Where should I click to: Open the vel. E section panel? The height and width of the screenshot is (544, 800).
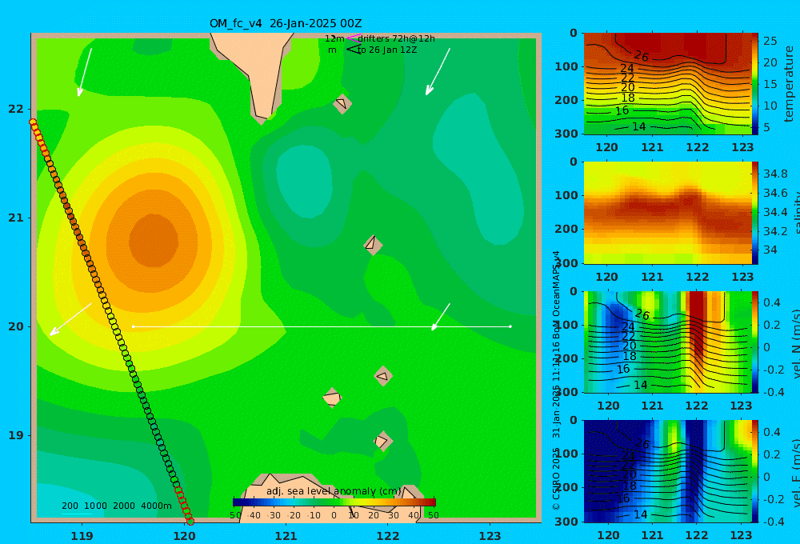[x=668, y=471]
